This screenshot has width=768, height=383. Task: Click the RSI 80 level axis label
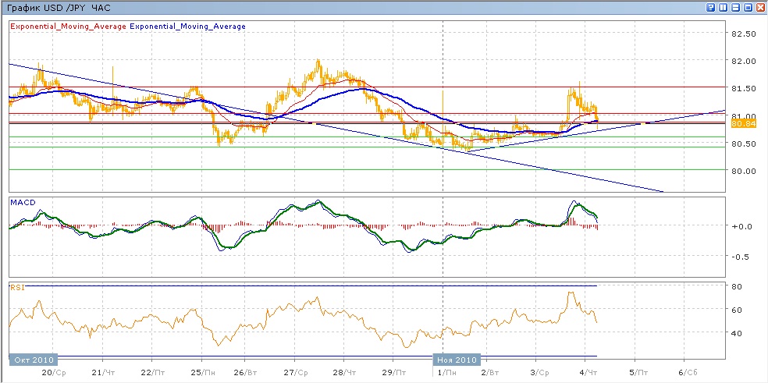pyautogui.click(x=736, y=288)
